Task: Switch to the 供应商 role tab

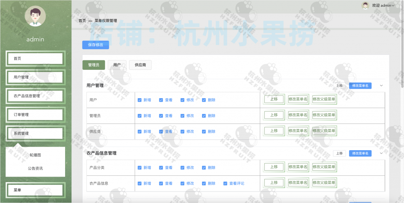Action: coord(140,65)
